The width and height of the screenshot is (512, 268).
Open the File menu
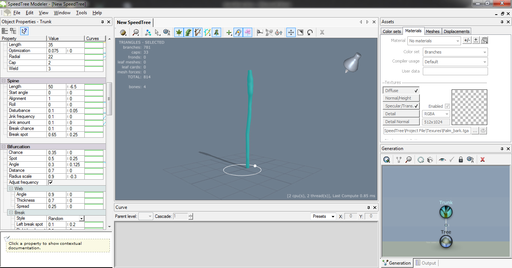(17, 13)
